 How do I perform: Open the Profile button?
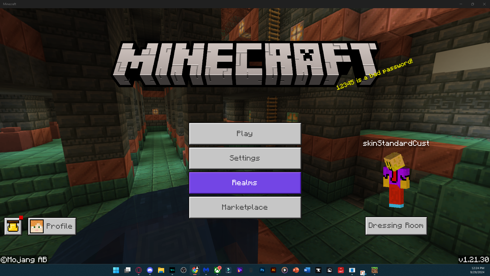pyautogui.click(x=52, y=226)
